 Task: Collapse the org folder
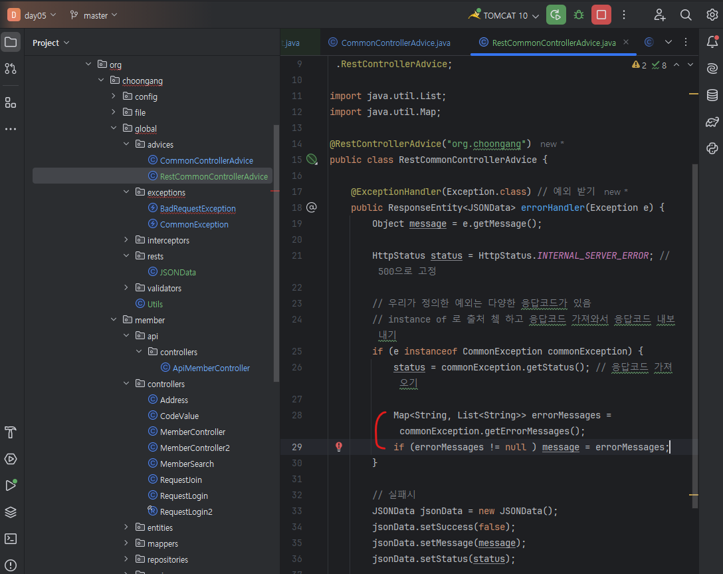click(88, 64)
